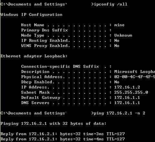Screen dimensions: 155x142
Task: Click the DNS Servers value 172.16.1.1
Action: click(x=127, y=103)
